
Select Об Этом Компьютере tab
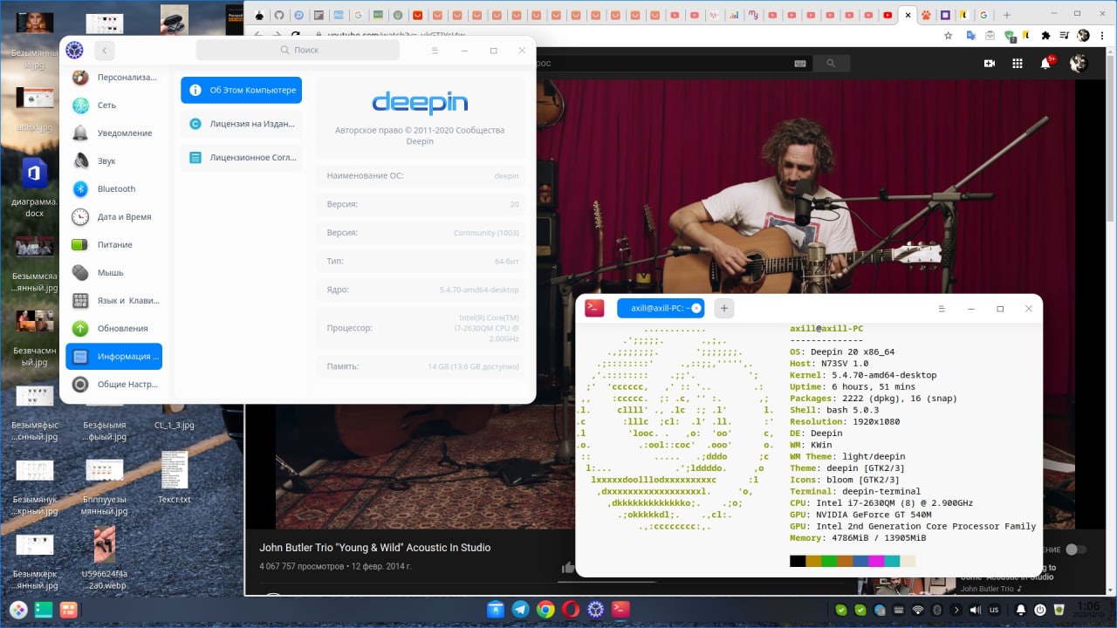pos(242,90)
